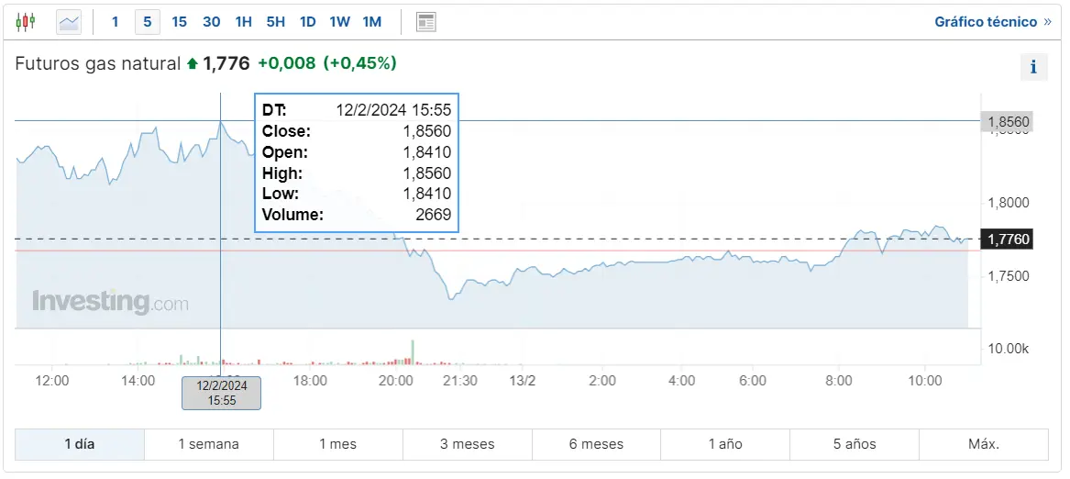Image resolution: width=1070 pixels, height=479 pixels.
Task: Click the Investing.com watermark logo
Action: coord(110,302)
